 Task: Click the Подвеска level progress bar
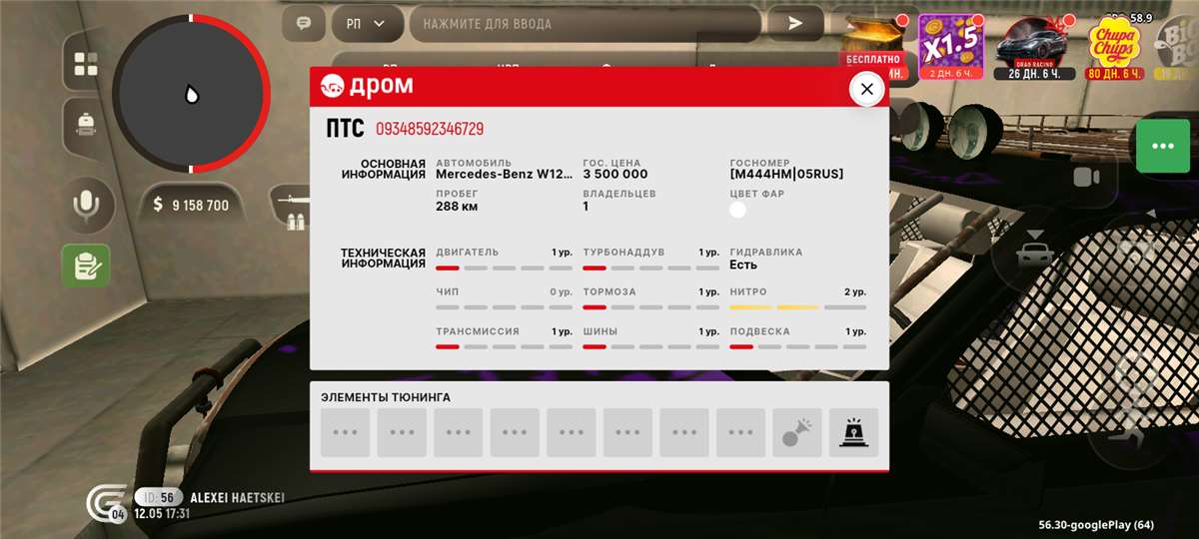click(797, 346)
